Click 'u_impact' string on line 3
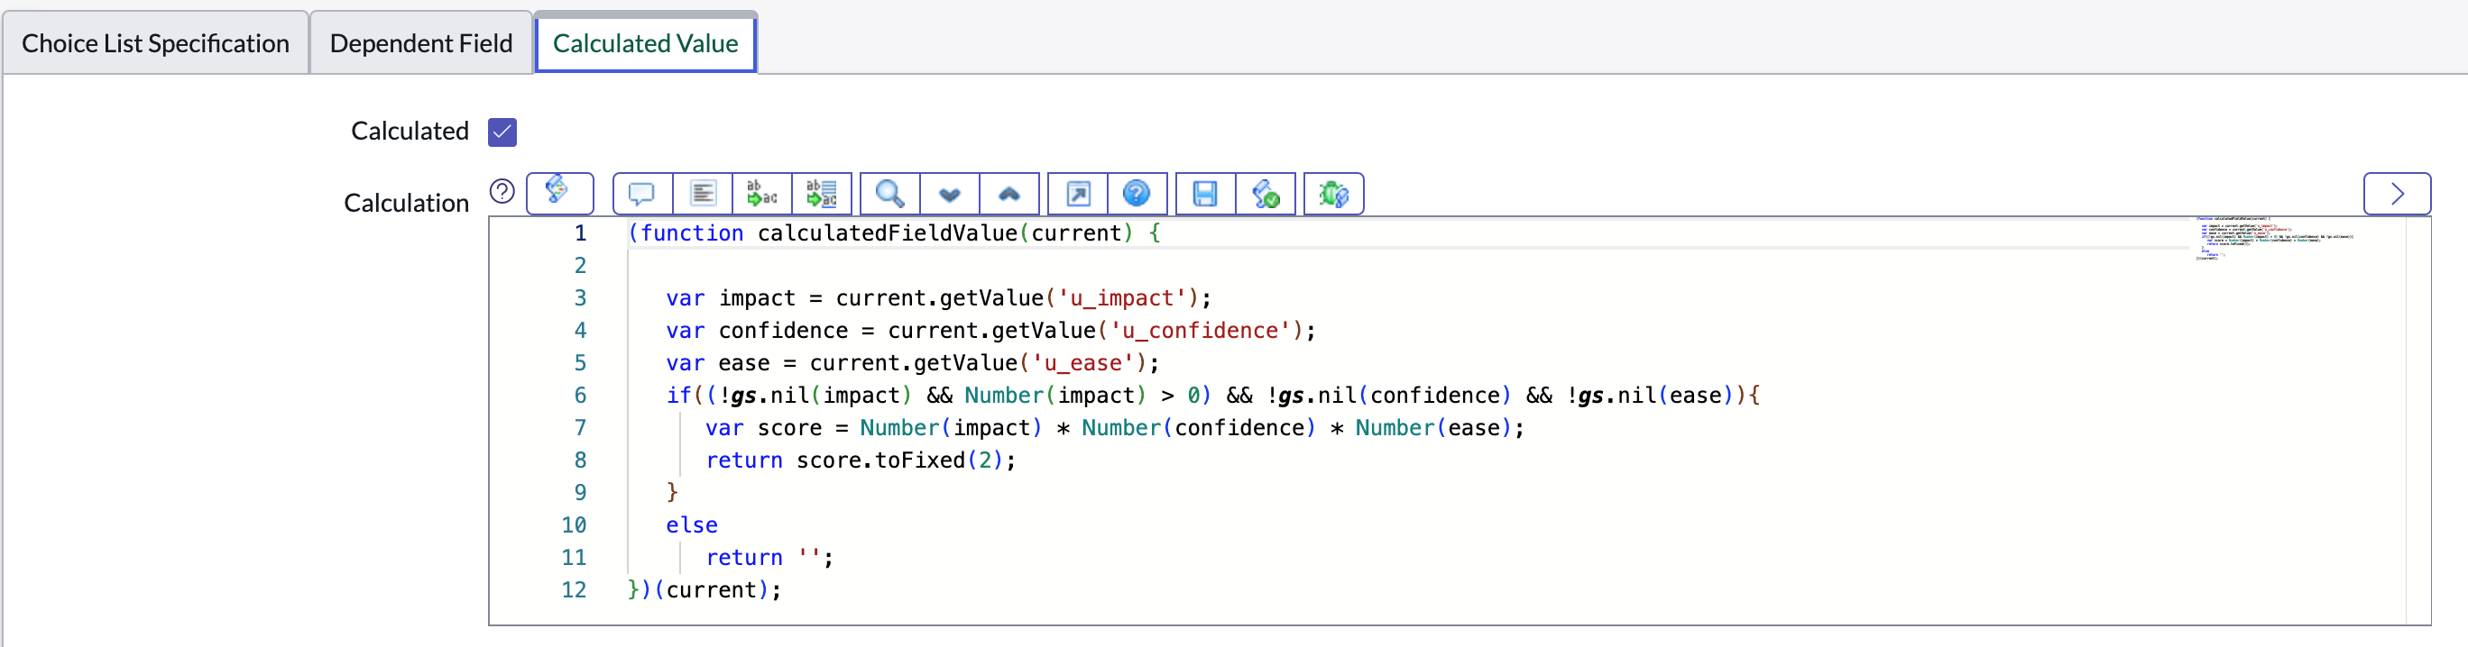This screenshot has height=647, width=2468. [x=1122, y=298]
